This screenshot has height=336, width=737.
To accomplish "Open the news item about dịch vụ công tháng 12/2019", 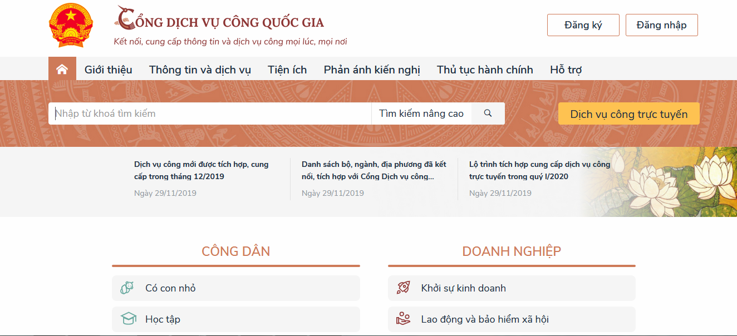I will coord(201,170).
